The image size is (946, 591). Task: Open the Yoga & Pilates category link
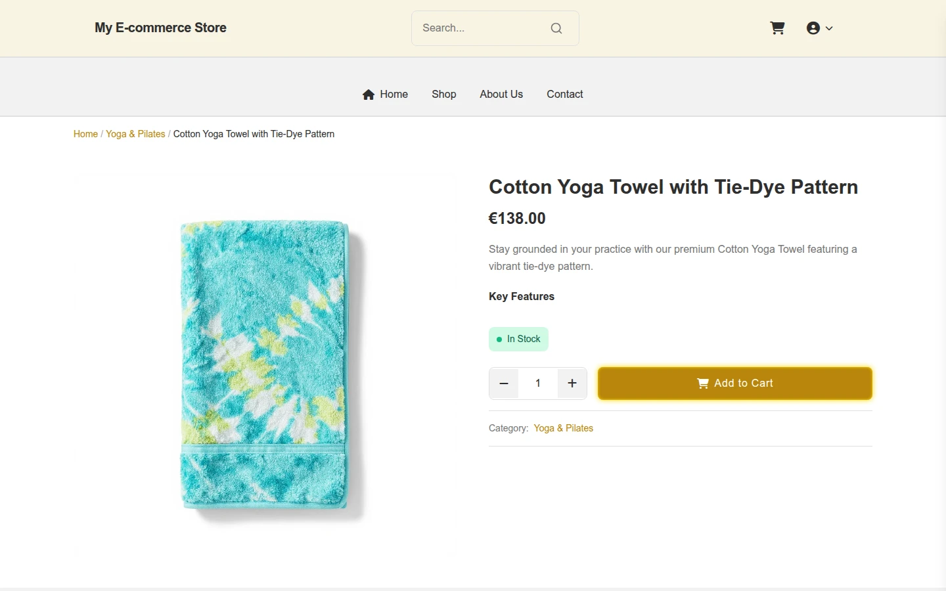564,428
